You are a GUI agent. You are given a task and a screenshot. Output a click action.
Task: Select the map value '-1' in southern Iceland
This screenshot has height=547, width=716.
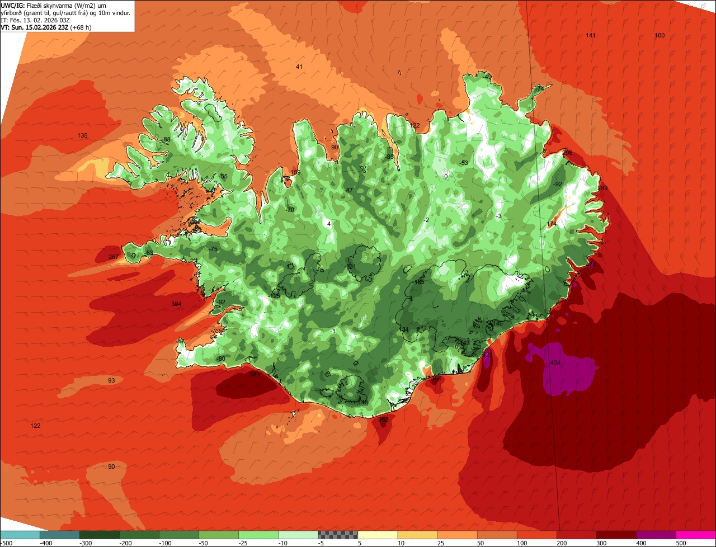coord(332,332)
